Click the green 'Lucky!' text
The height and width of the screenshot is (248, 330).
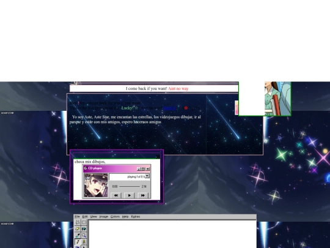(127, 108)
